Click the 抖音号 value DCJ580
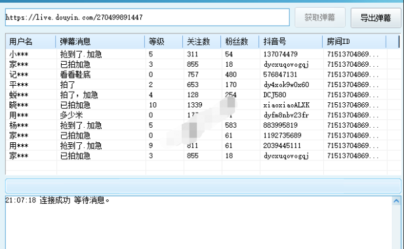 [275, 95]
